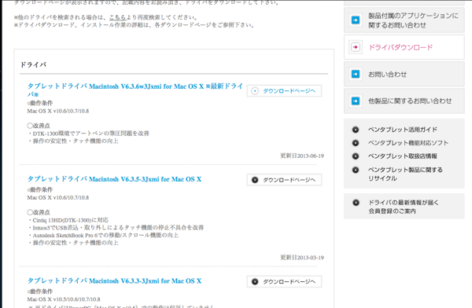Open 製品付属のアプリケーションに関するお問い合わせ menu item
The image size is (472, 308).
tap(404, 20)
